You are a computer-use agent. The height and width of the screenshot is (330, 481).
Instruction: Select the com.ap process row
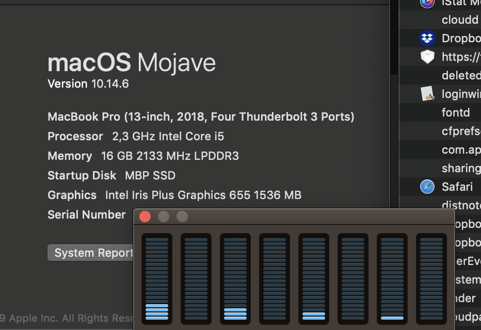(x=440, y=150)
